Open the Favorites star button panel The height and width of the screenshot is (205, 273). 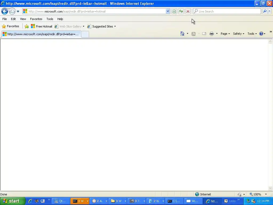tap(10, 26)
